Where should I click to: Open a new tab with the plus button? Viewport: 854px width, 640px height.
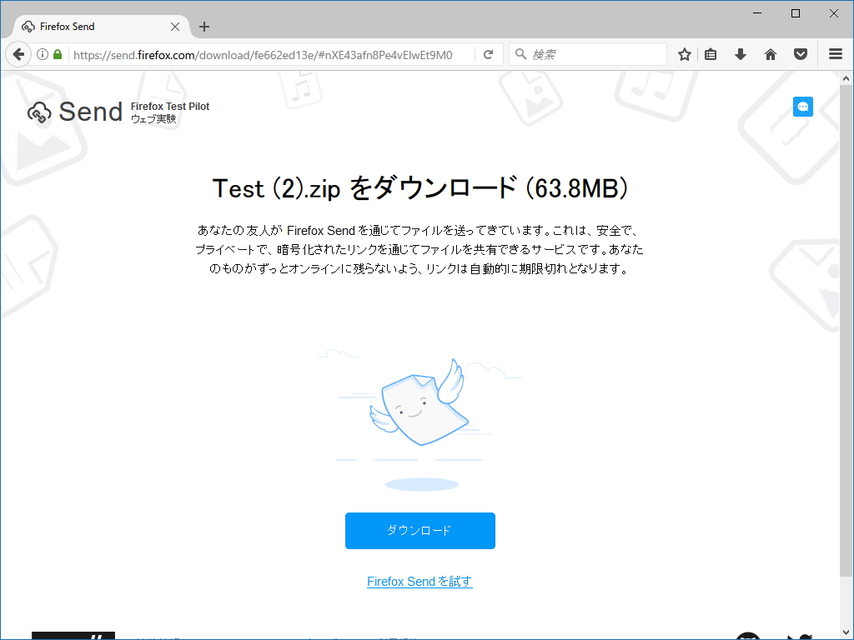click(204, 26)
